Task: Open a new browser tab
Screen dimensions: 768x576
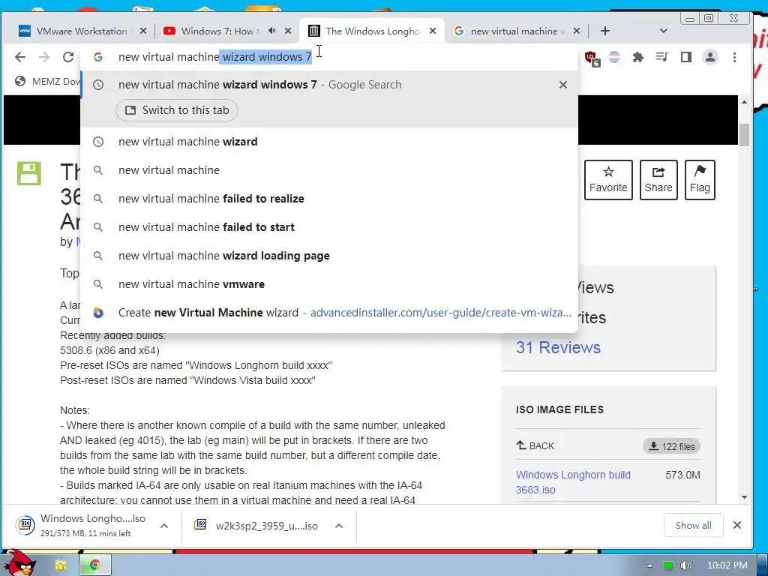Action: 605,31
